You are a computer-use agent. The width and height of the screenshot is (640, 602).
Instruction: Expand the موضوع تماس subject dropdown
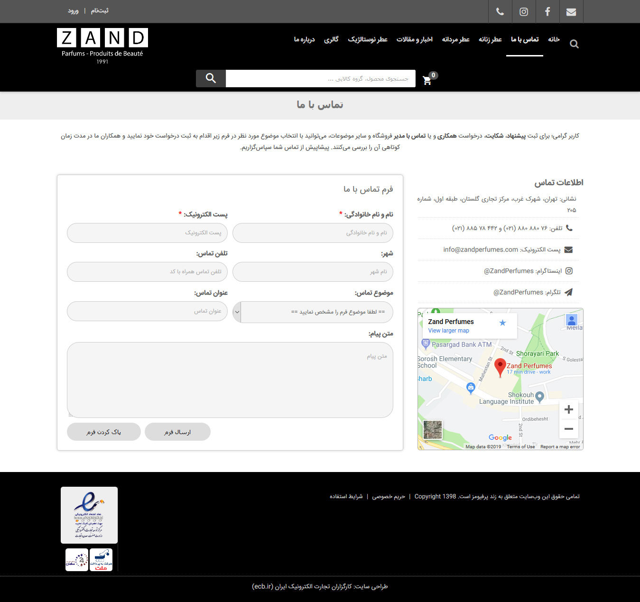coord(313,312)
